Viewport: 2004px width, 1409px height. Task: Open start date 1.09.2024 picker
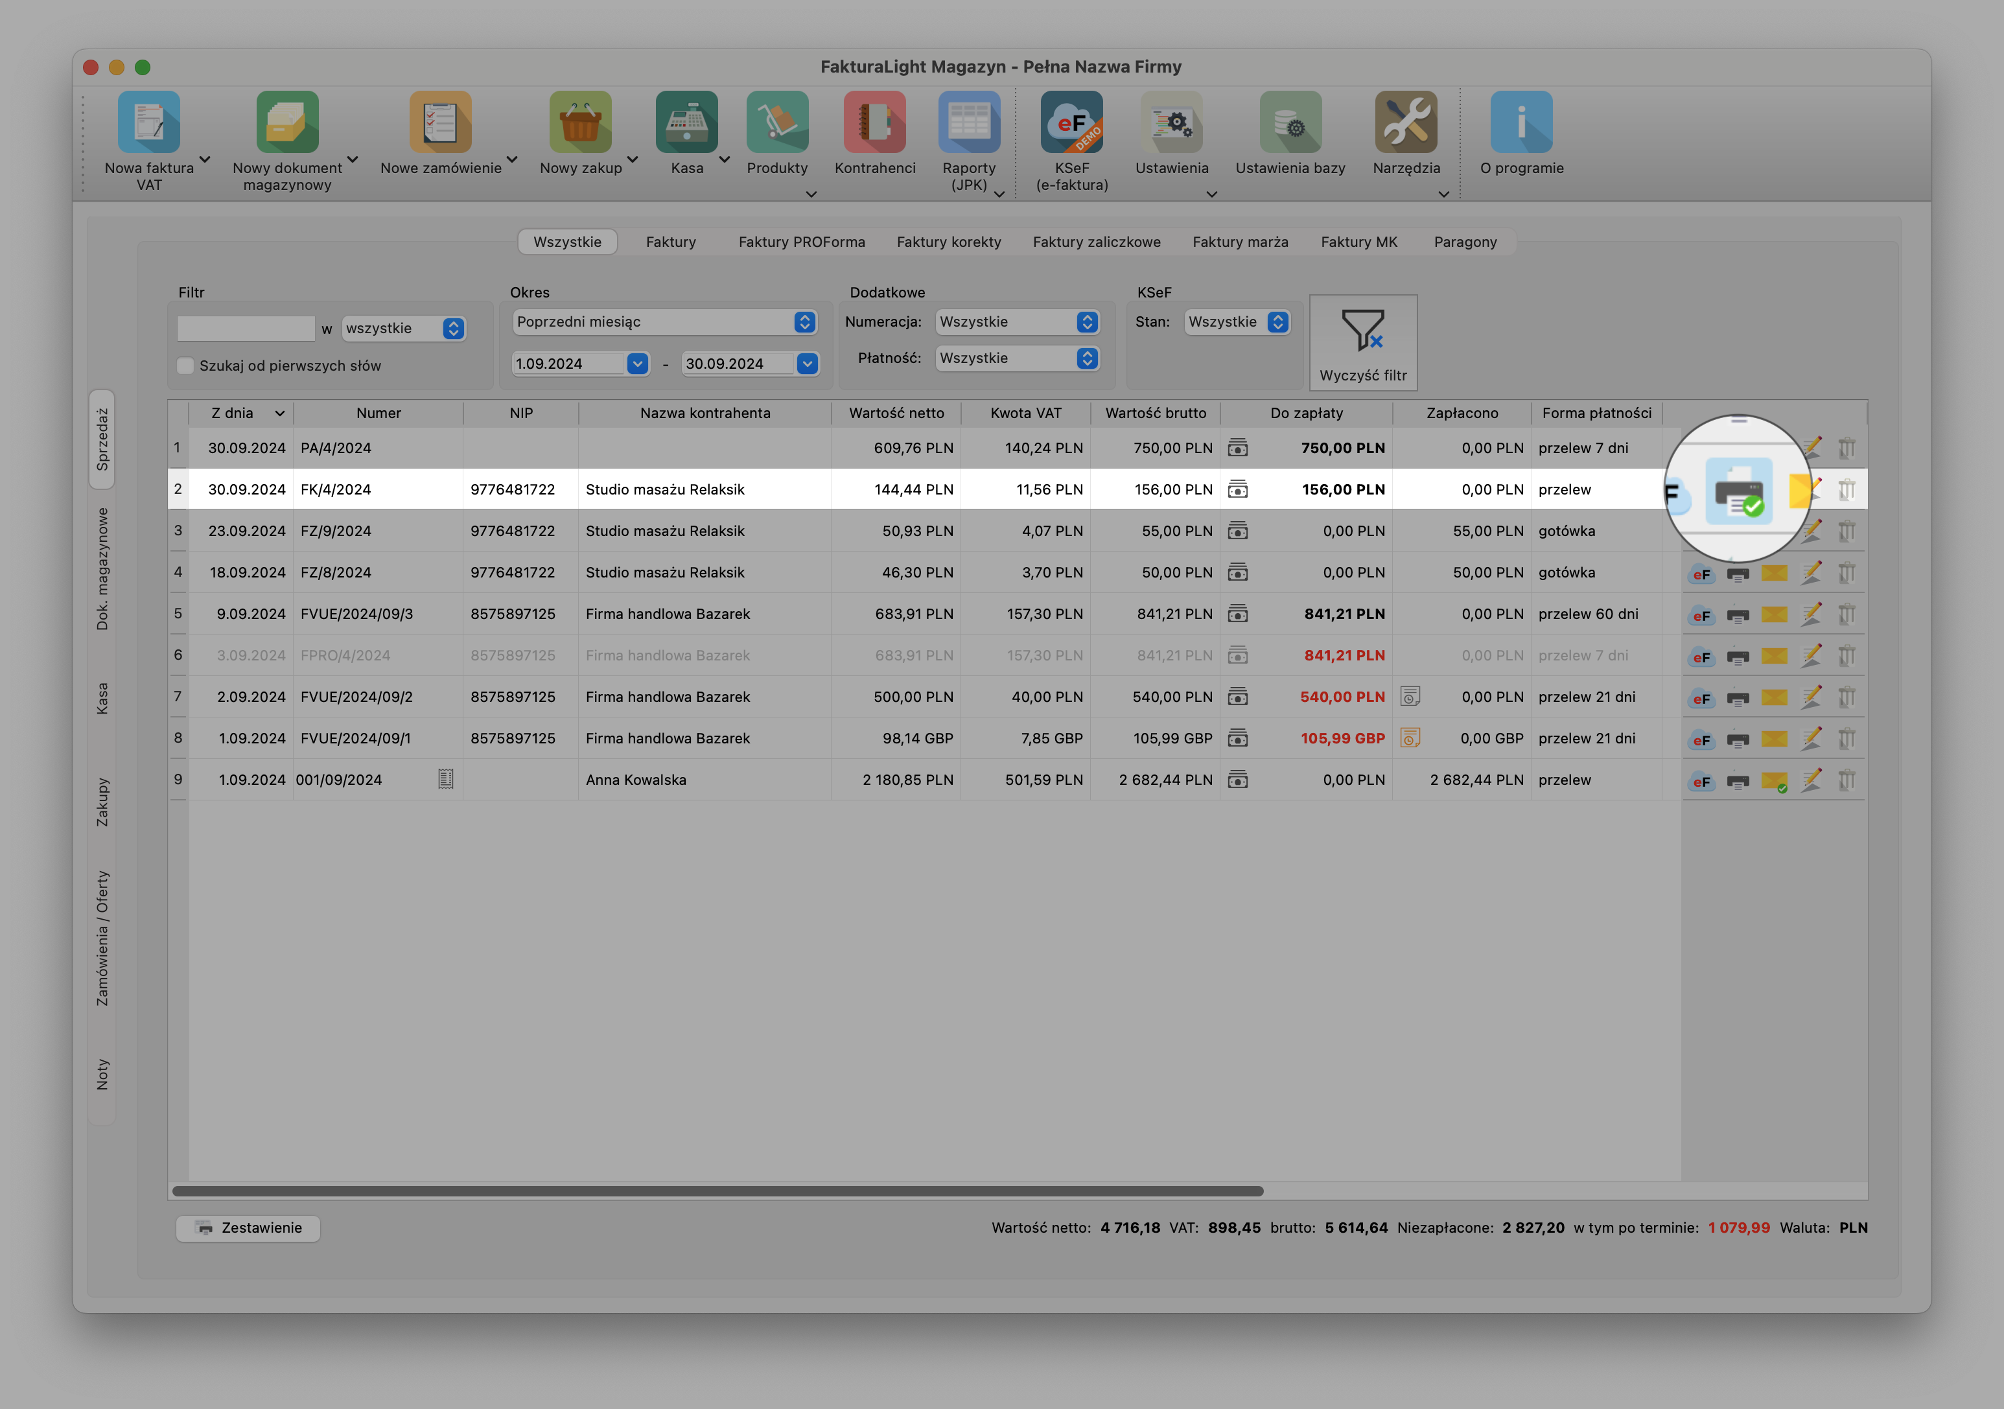click(638, 364)
